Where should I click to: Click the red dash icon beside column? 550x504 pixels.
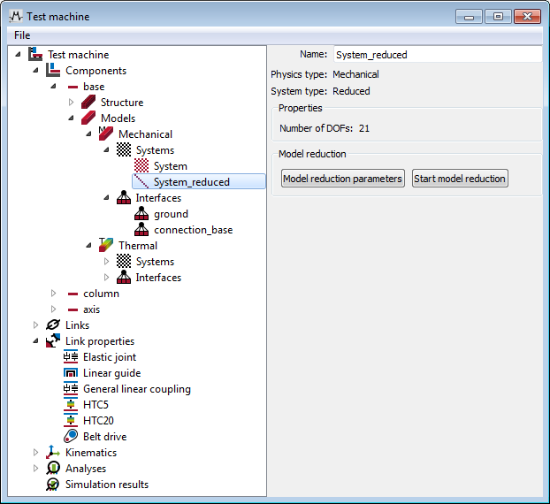[73, 294]
